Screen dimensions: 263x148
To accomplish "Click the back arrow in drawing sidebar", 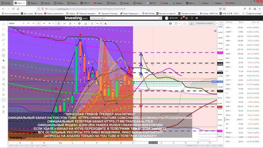I will (4, 60).
